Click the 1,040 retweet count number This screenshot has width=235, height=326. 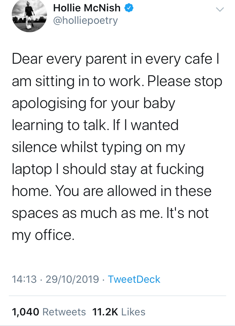[x=25, y=312]
